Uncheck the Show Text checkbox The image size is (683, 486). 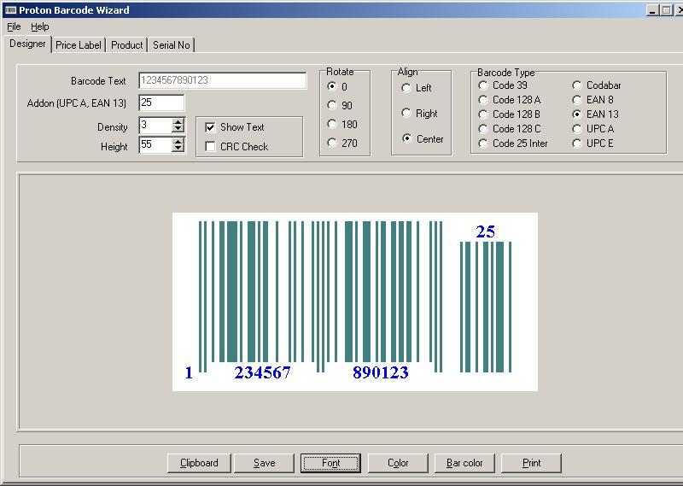(211, 127)
